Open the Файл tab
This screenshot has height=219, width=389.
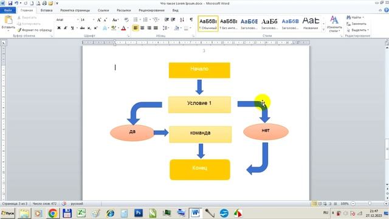pos(8,10)
